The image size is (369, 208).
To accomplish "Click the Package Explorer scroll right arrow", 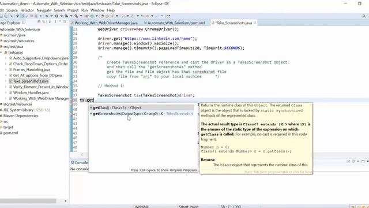I will tap(65, 201).
